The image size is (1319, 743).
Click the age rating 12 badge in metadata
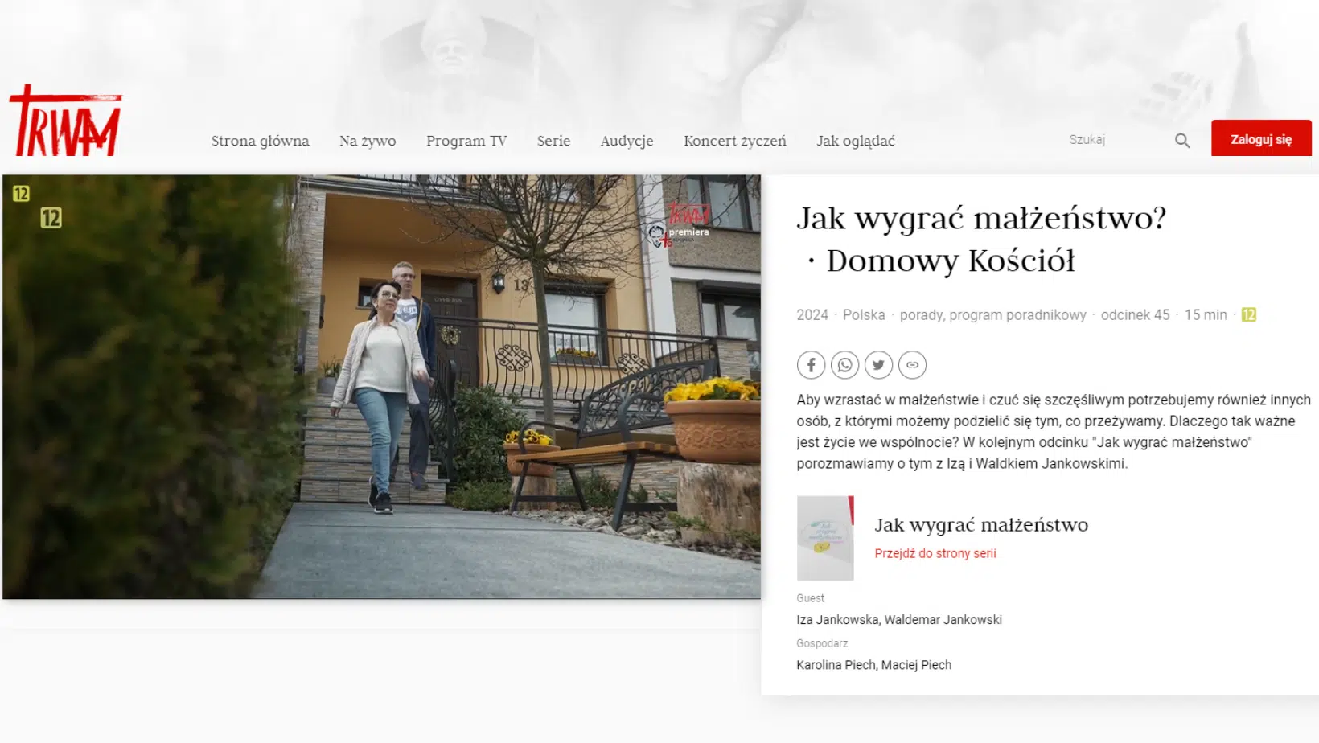coord(1248,315)
